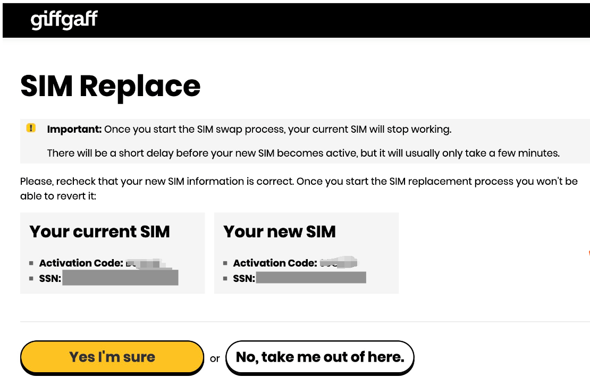Confirm with the Yes I'm sure button
Screen dimensions: 590x386
(x=112, y=357)
